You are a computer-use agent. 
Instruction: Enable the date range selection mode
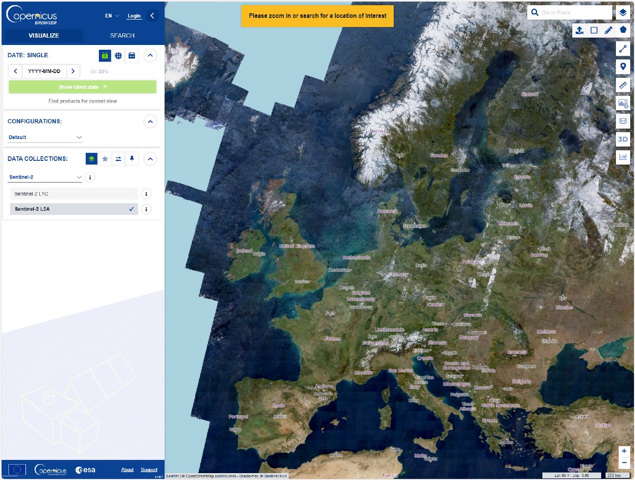132,55
